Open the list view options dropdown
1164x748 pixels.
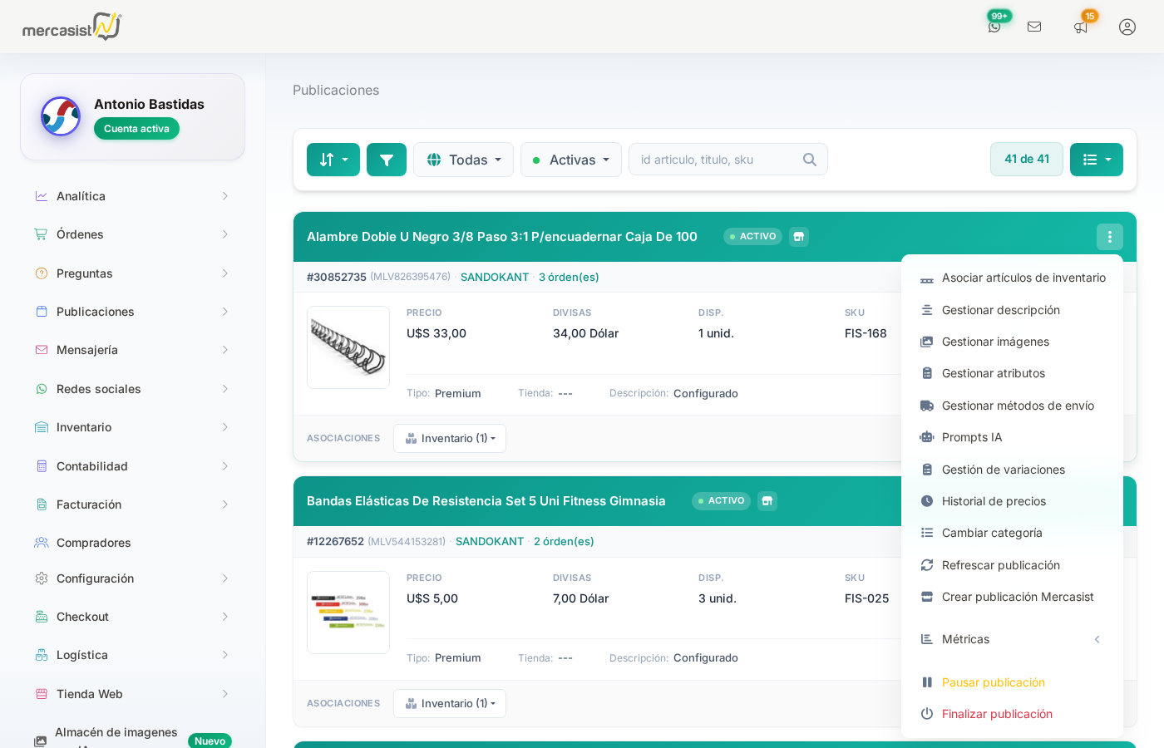click(1097, 160)
